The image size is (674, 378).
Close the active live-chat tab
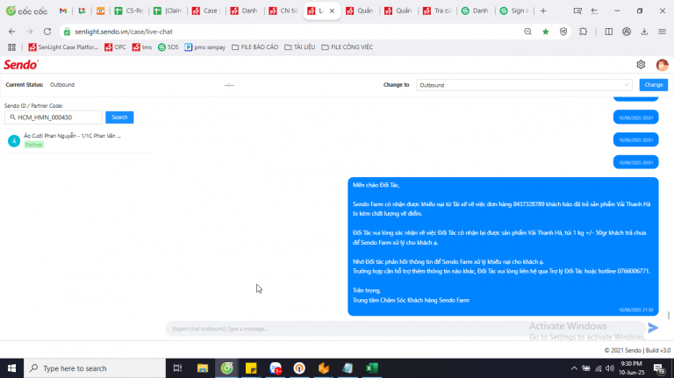tap(332, 11)
